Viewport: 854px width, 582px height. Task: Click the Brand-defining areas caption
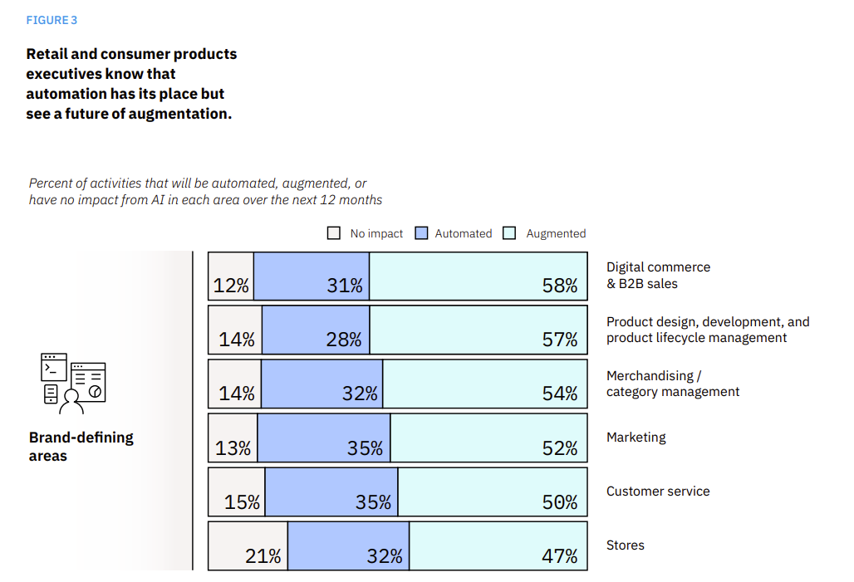[81, 446]
